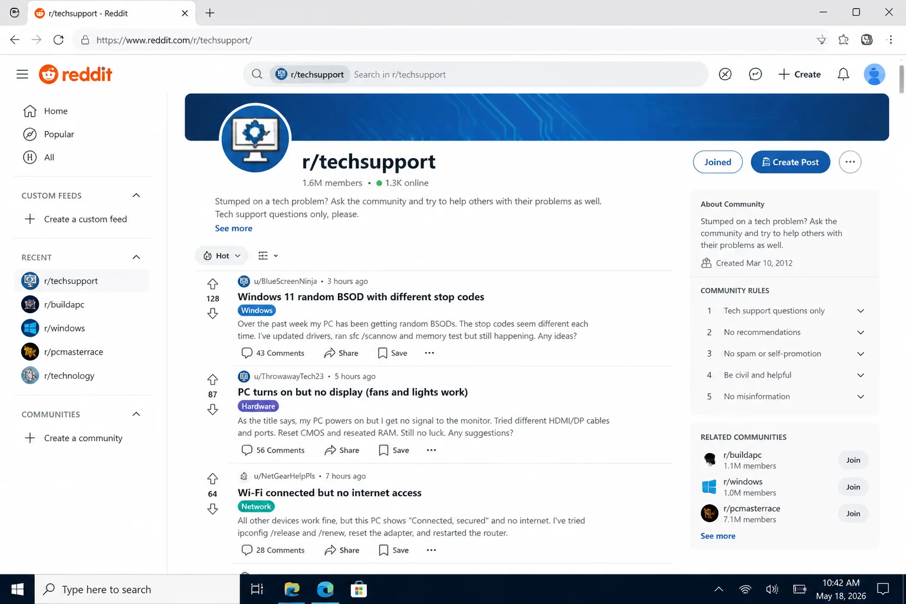This screenshot has height=604, width=906.
Task: Click Create in the top bar
Action: tap(799, 74)
